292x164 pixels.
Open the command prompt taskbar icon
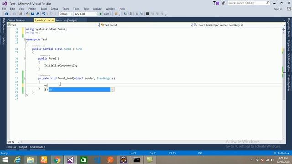coord(136,160)
